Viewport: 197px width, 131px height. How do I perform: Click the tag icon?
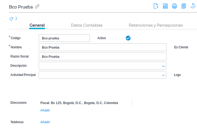pyautogui.click(x=11, y=19)
